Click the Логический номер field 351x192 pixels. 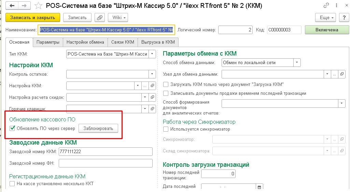pyautogui.click(x=235, y=30)
